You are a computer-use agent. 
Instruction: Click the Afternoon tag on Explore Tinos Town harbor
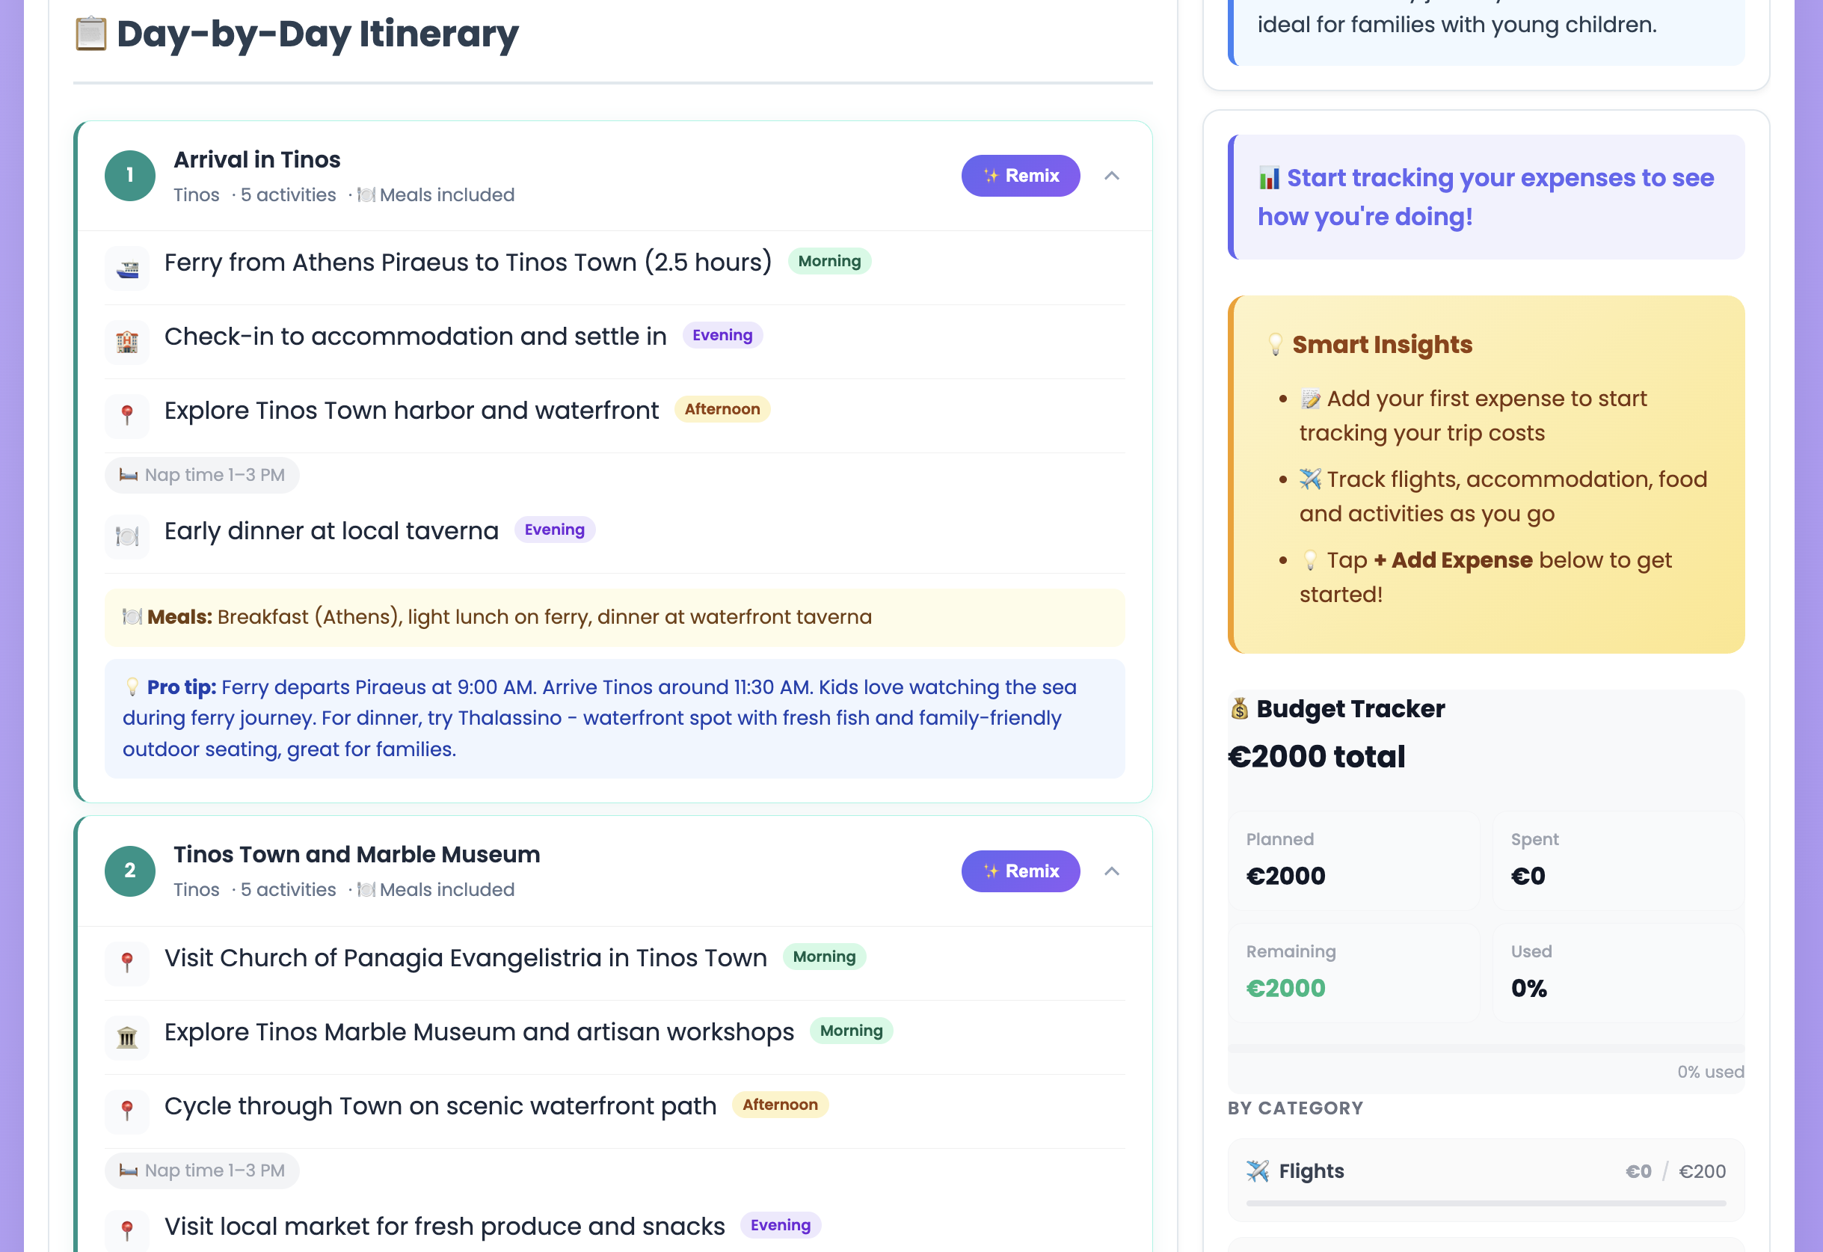pos(722,410)
